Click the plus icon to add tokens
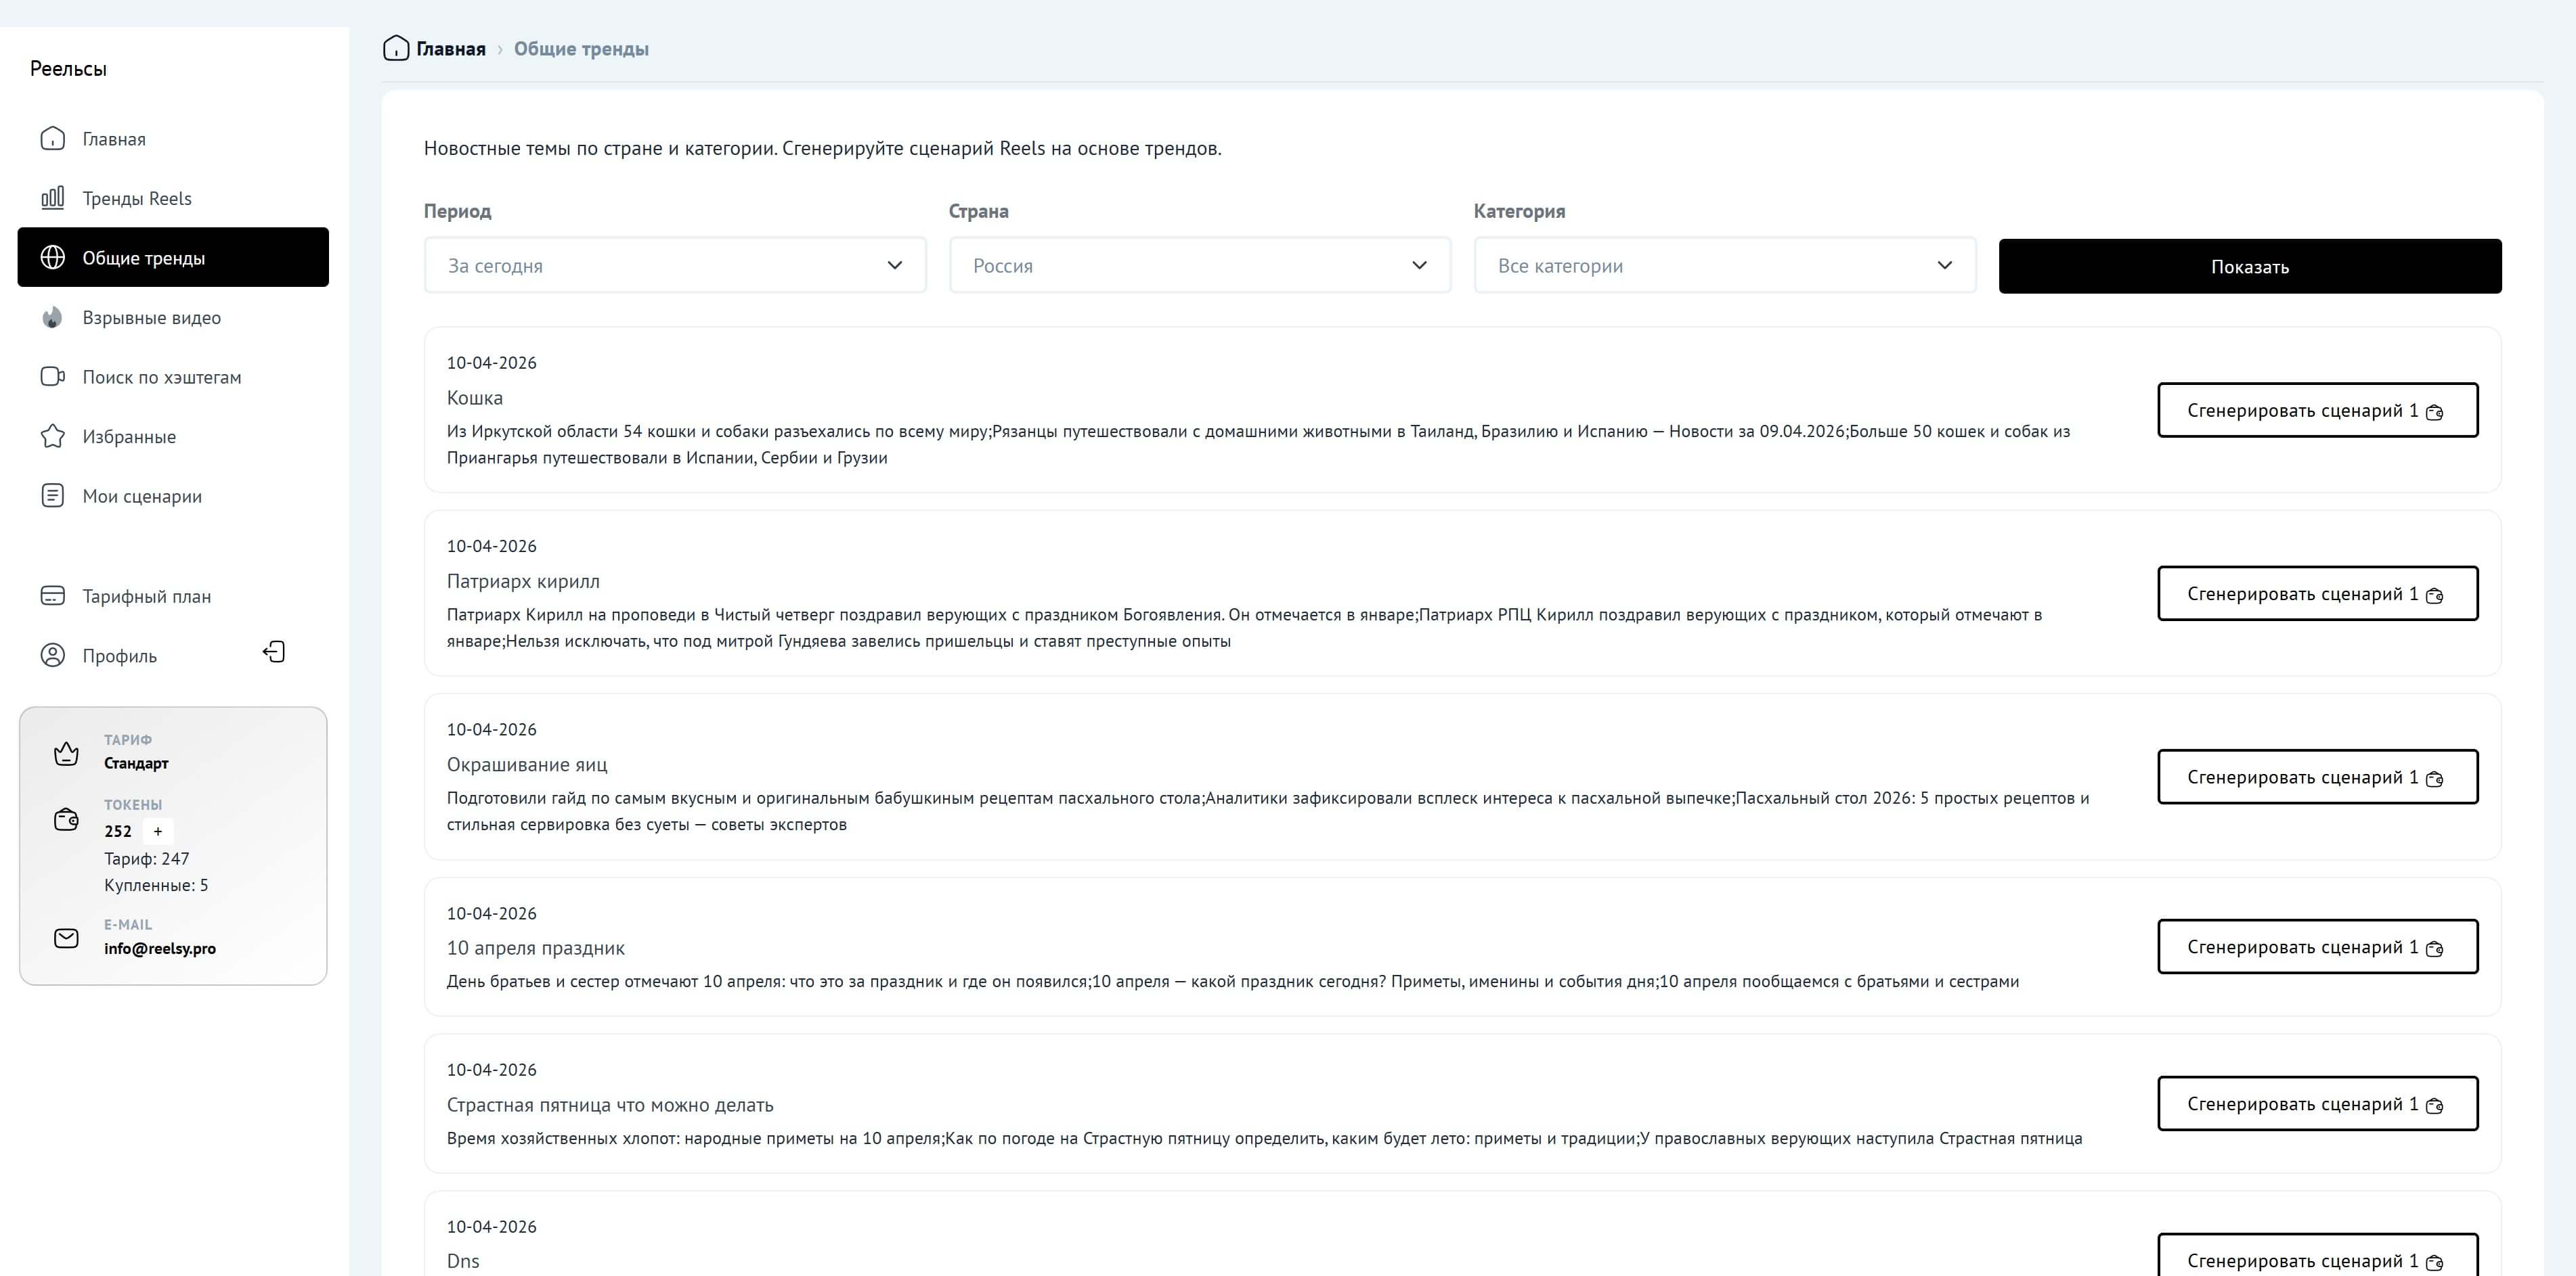Viewport: 2576px width, 1276px height. coord(157,831)
